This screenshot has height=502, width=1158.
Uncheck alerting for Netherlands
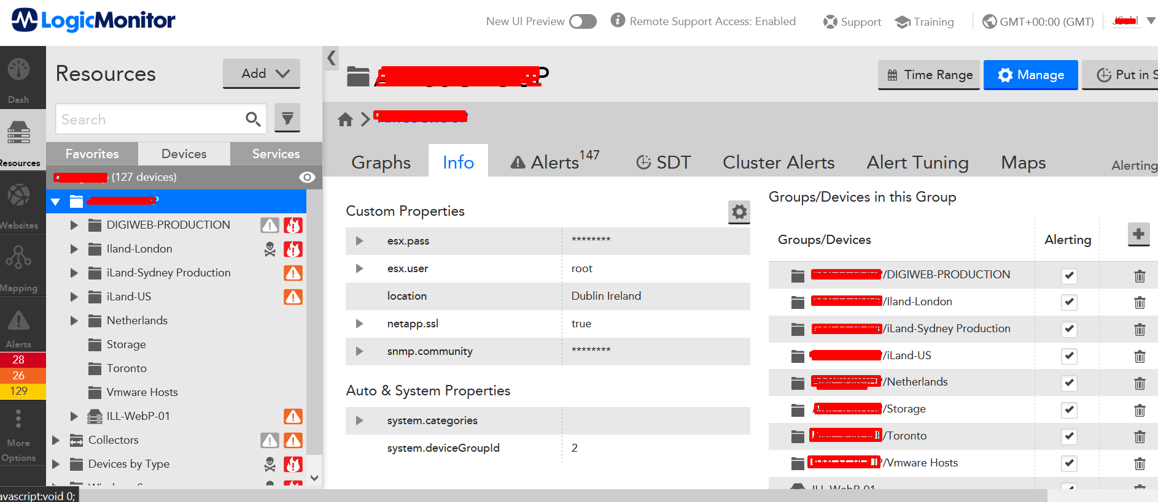pos(1069,383)
